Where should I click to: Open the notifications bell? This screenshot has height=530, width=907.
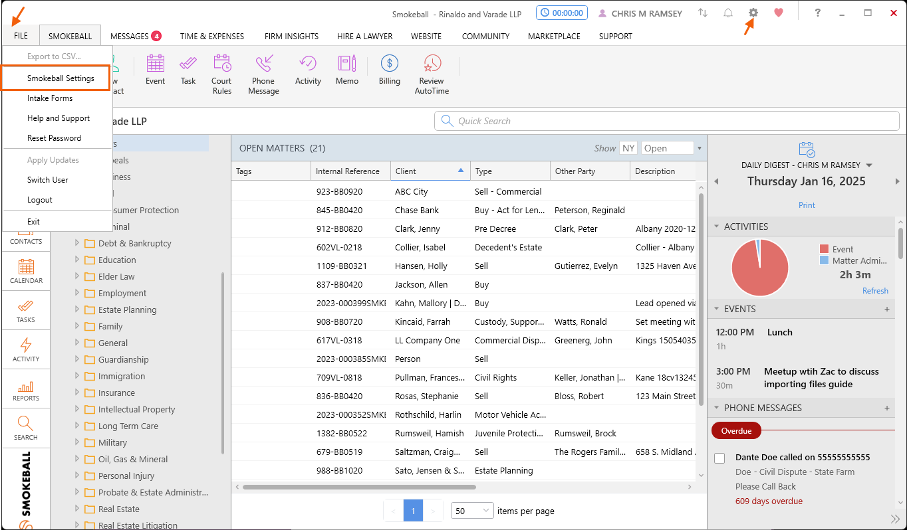click(x=728, y=13)
